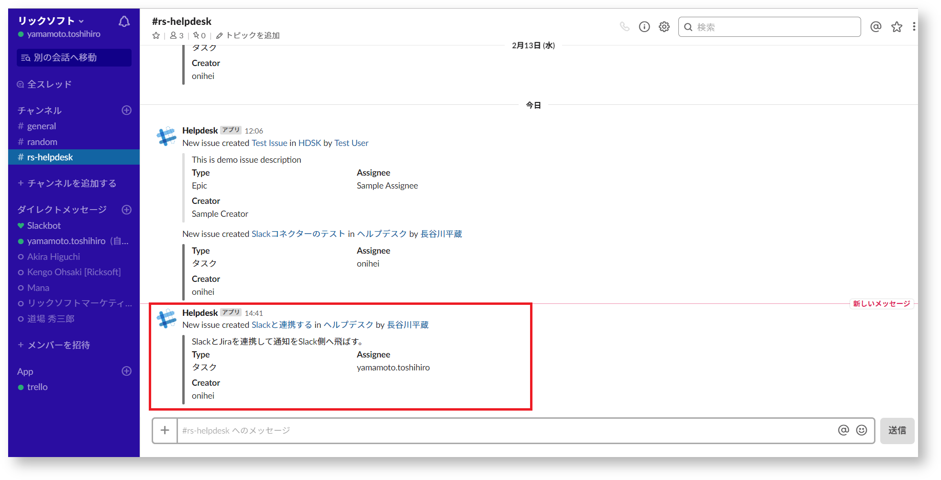Image resolution: width=941 pixels, height=480 pixels.
Task: Open the trello app
Action: 37,387
